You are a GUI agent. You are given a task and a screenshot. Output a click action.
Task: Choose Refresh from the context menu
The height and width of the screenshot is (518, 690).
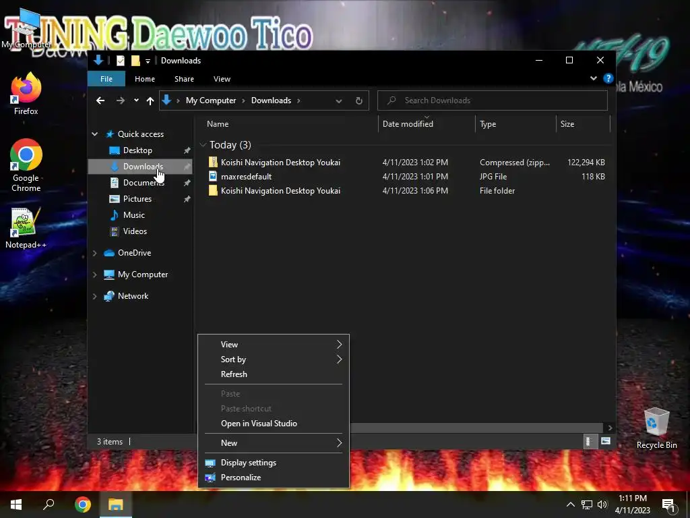(274, 374)
